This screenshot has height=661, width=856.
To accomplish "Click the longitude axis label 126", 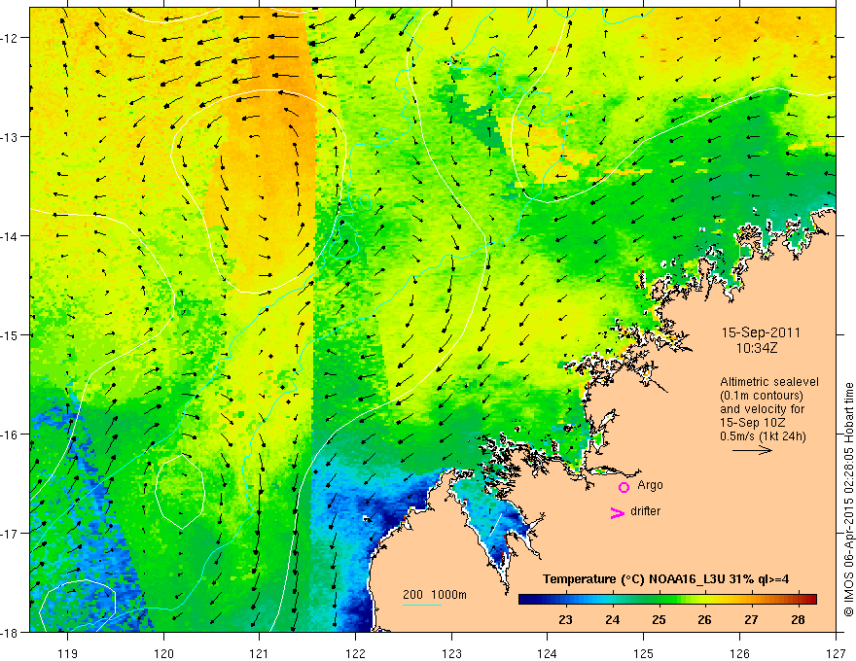I will coord(739,653).
